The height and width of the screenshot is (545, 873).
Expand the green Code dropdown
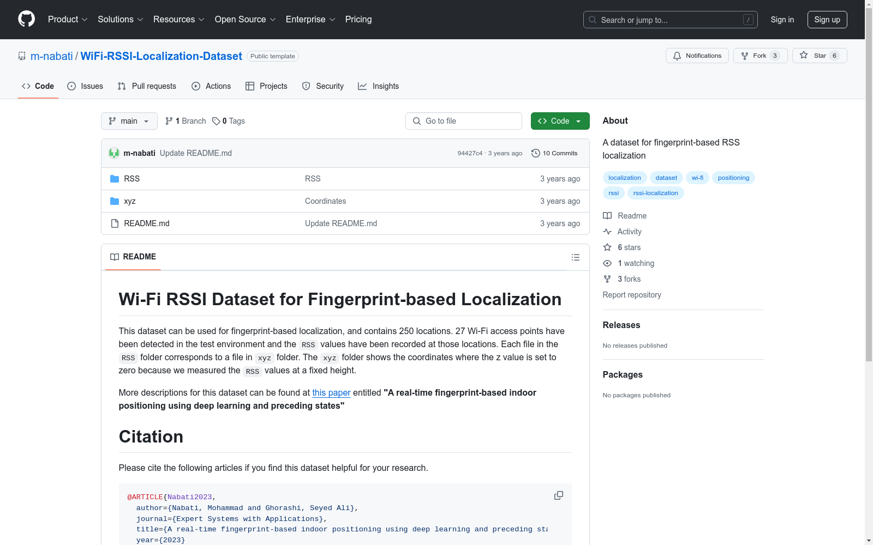[x=560, y=121]
